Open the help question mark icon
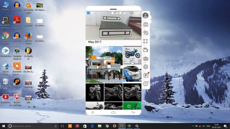The width and height of the screenshot is (230, 129). [x=146, y=84]
